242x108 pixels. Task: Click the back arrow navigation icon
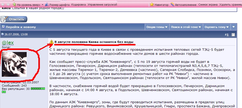[x=3, y=5]
